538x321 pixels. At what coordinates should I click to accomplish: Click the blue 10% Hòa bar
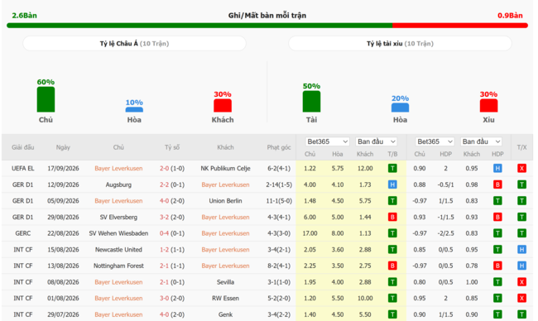coord(134,110)
